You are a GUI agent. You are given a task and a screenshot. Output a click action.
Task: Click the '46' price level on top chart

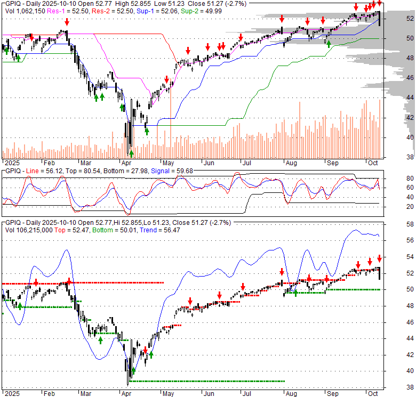pos(410,78)
